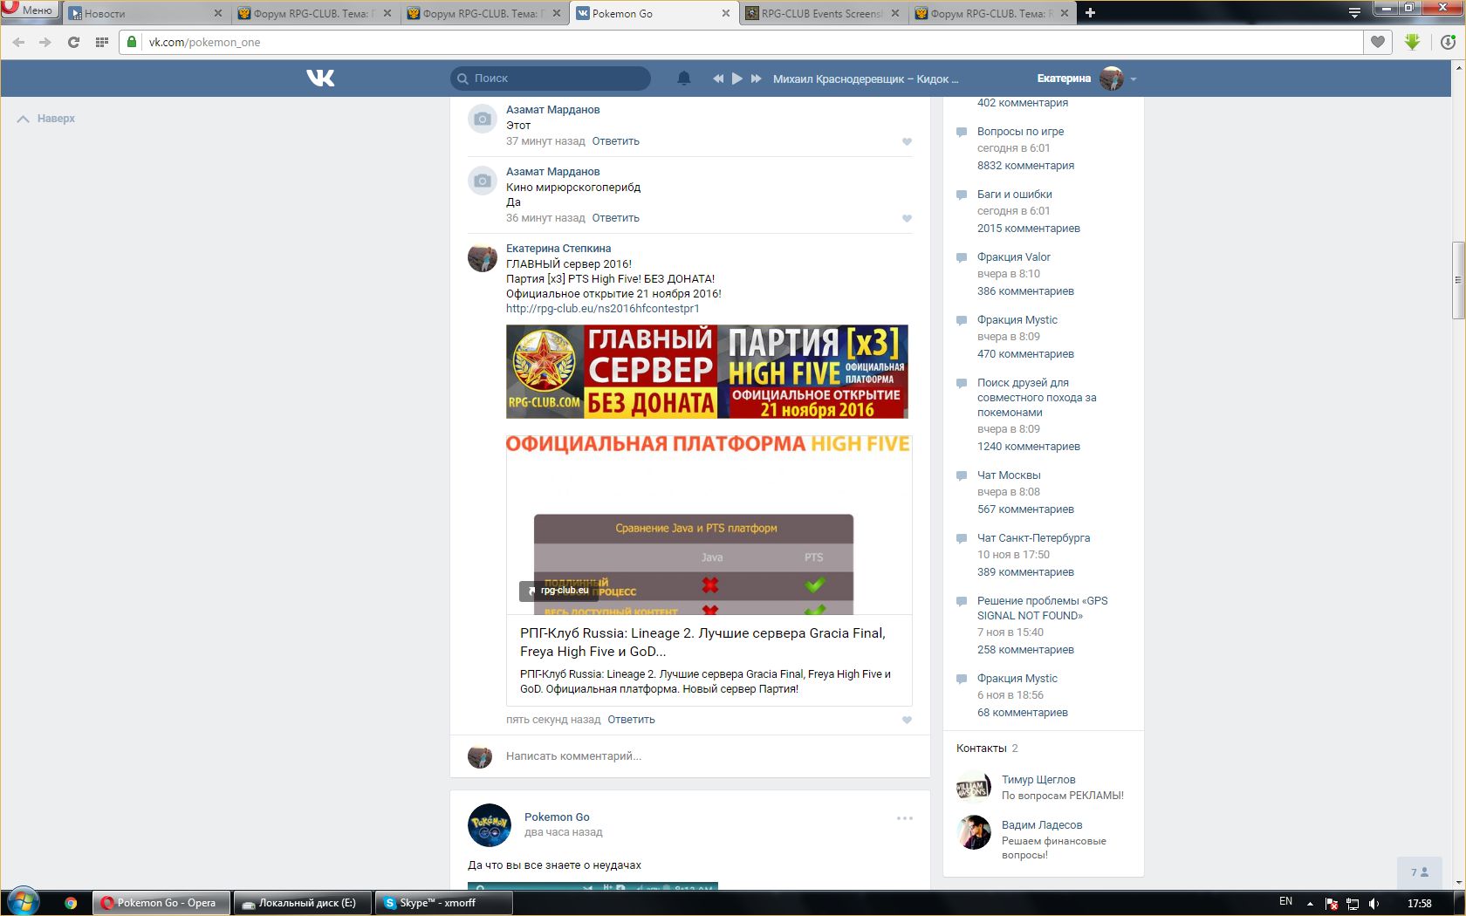This screenshot has width=1466, height=916.
Task: Switch to Skype - xmorff taskbar window
Action: pos(444,903)
